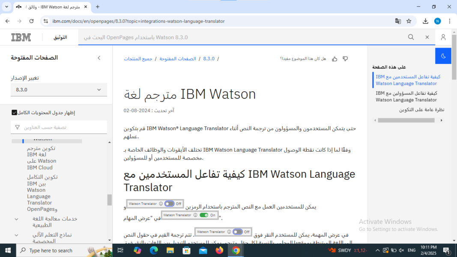The image size is (457, 257).
Task: Collapse the sidebar with left chevron
Action: [99, 58]
